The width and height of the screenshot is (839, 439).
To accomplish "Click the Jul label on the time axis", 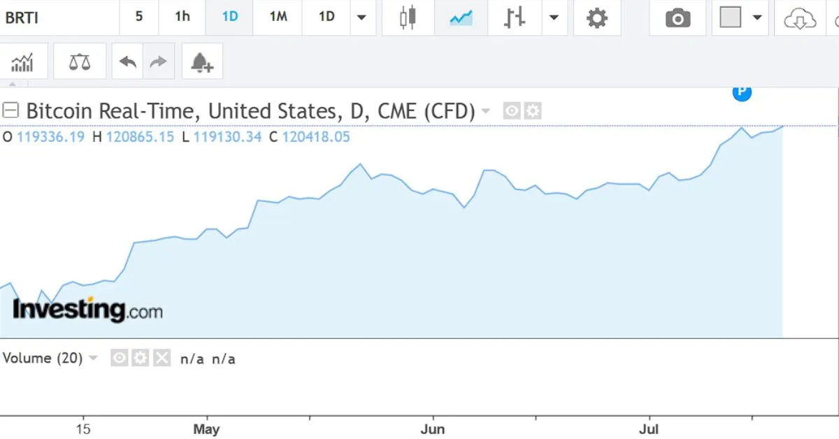I will [649, 429].
